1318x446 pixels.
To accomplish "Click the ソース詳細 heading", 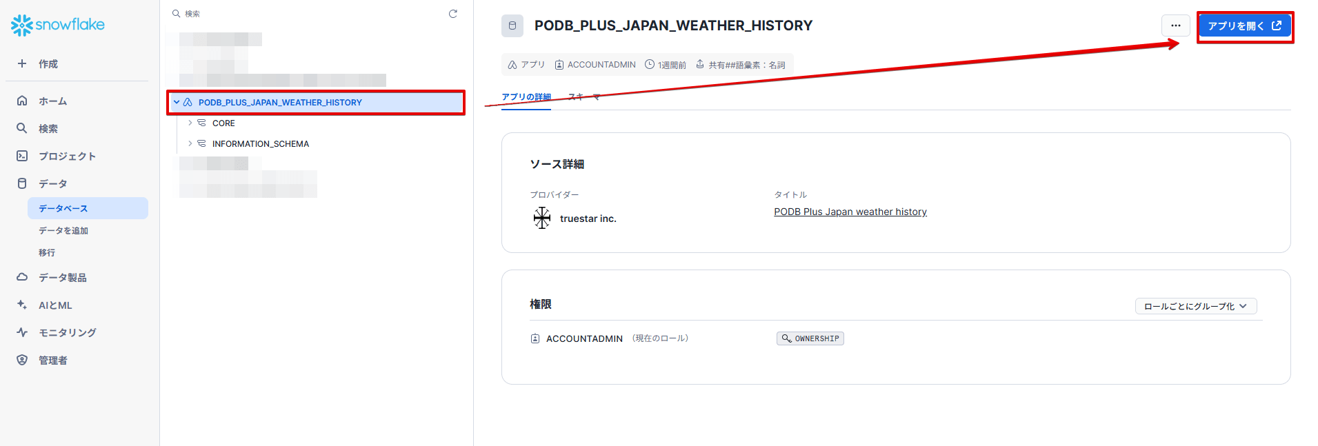I will pos(557,164).
